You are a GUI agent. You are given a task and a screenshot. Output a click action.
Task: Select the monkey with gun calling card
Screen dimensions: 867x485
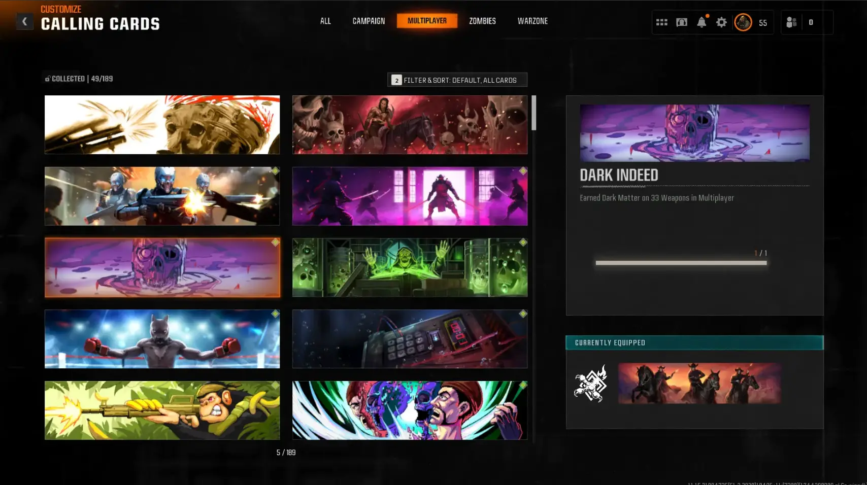(x=162, y=410)
